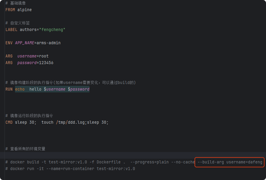Image resolution: width=266 pixels, height=180 pixels.
Task: Click test-mirror:v1.0 in the docker run line
Action: click(116, 169)
